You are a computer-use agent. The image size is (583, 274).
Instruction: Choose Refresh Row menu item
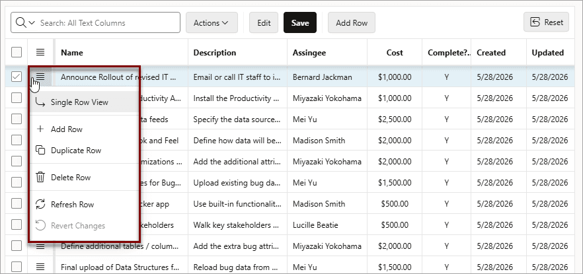click(x=85, y=205)
